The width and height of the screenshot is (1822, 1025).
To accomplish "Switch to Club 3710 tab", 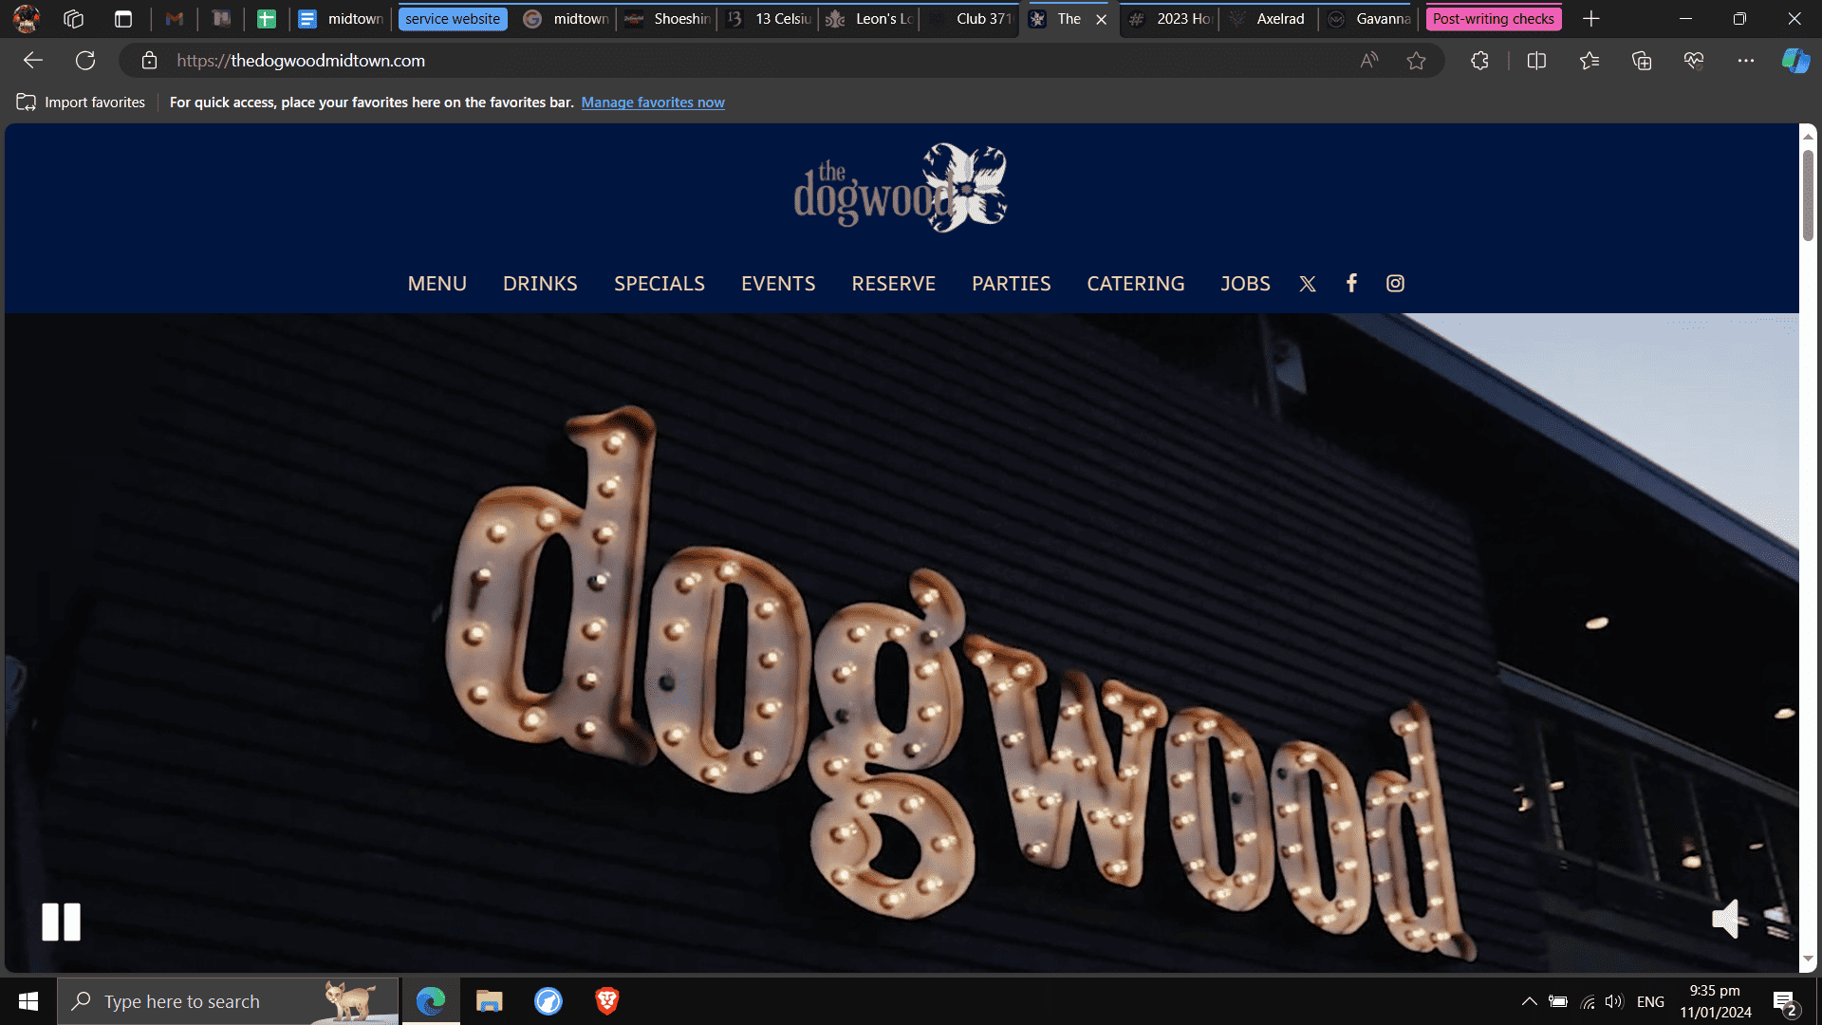I will [x=970, y=19].
